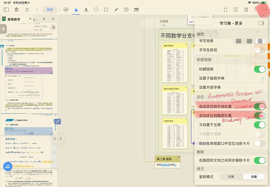Image resolution: width=270 pixels, height=187 pixels.
Task: Select the focus target tool icon
Action: pyautogui.click(x=66, y=10)
